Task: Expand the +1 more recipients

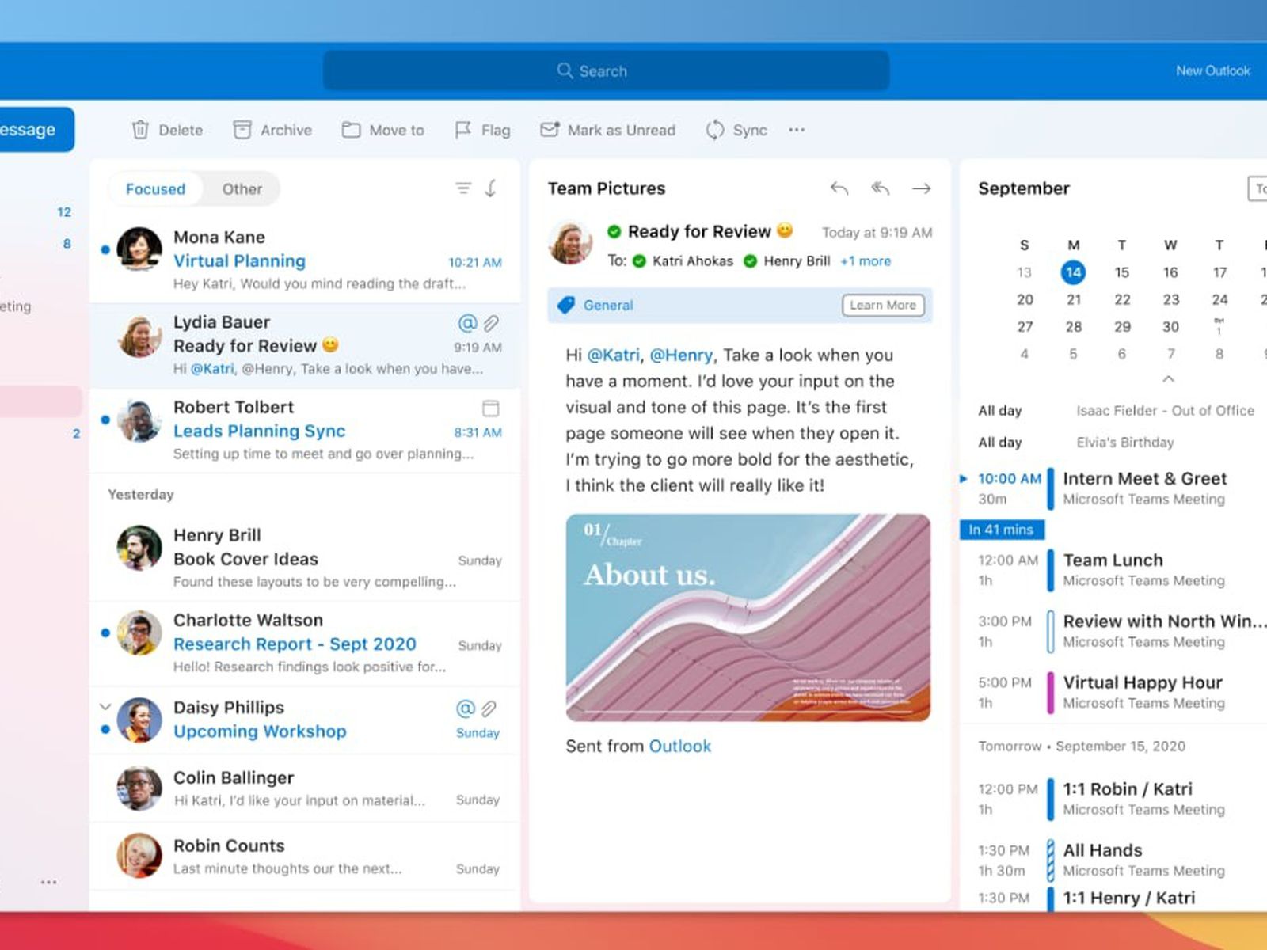Action: click(866, 261)
